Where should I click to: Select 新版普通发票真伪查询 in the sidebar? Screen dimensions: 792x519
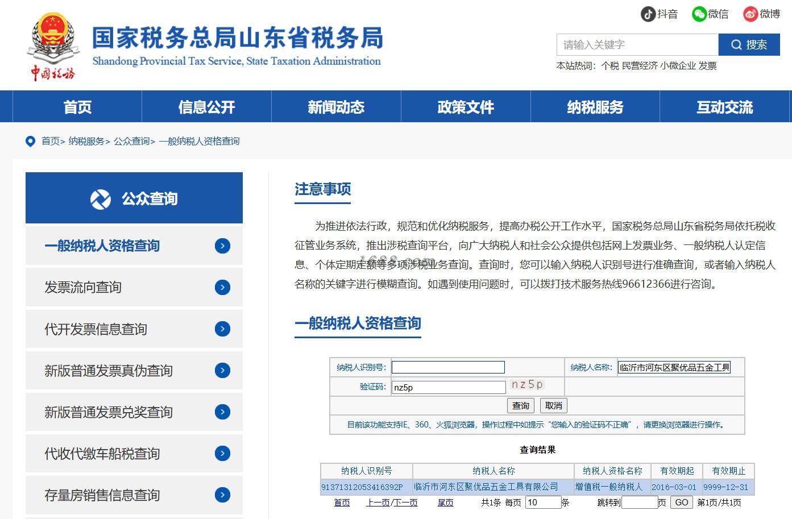tap(134, 370)
